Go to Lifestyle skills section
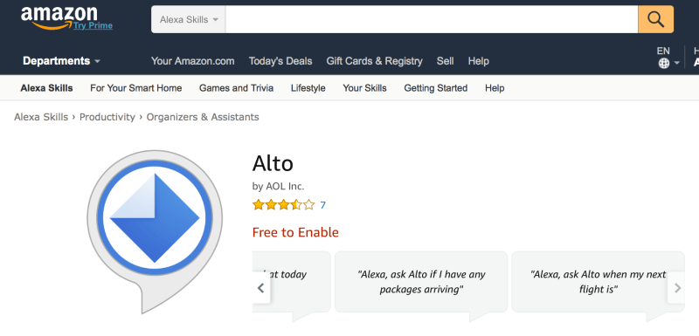Image resolution: width=699 pixels, height=336 pixels. (308, 88)
